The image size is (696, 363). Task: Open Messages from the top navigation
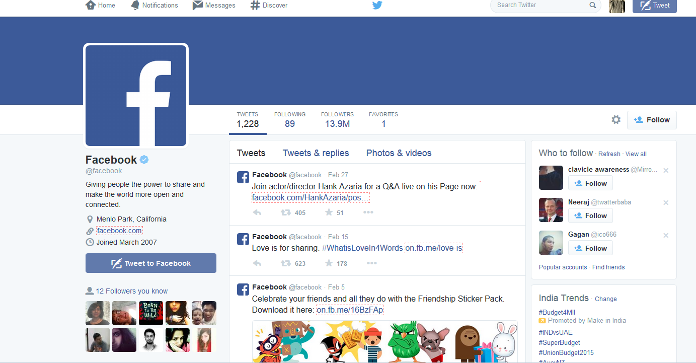pos(214,6)
